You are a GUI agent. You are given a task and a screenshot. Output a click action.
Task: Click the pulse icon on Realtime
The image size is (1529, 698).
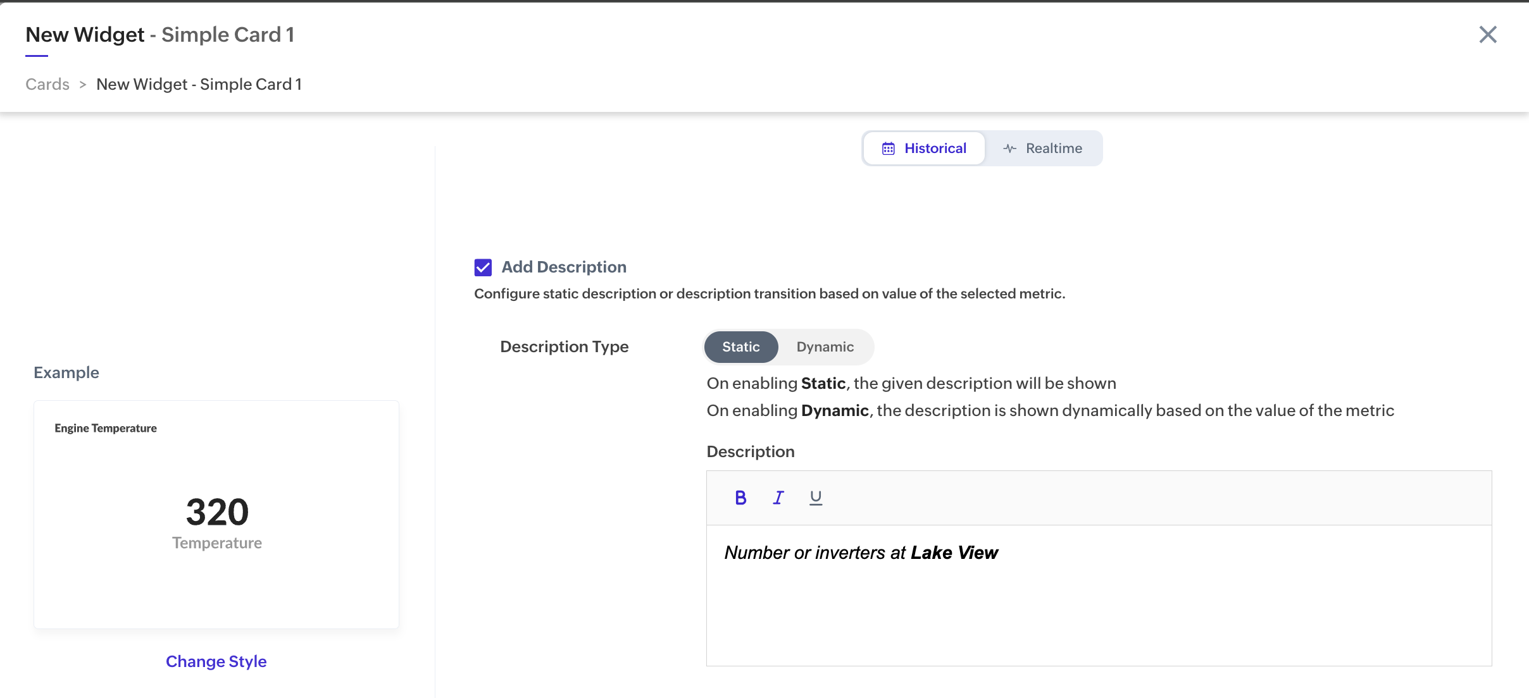pyautogui.click(x=1010, y=149)
